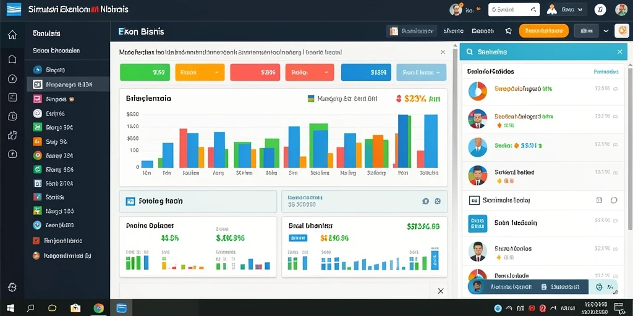
Task: Select the first sidebar row with blue round icon
Action: pyautogui.click(x=68, y=70)
